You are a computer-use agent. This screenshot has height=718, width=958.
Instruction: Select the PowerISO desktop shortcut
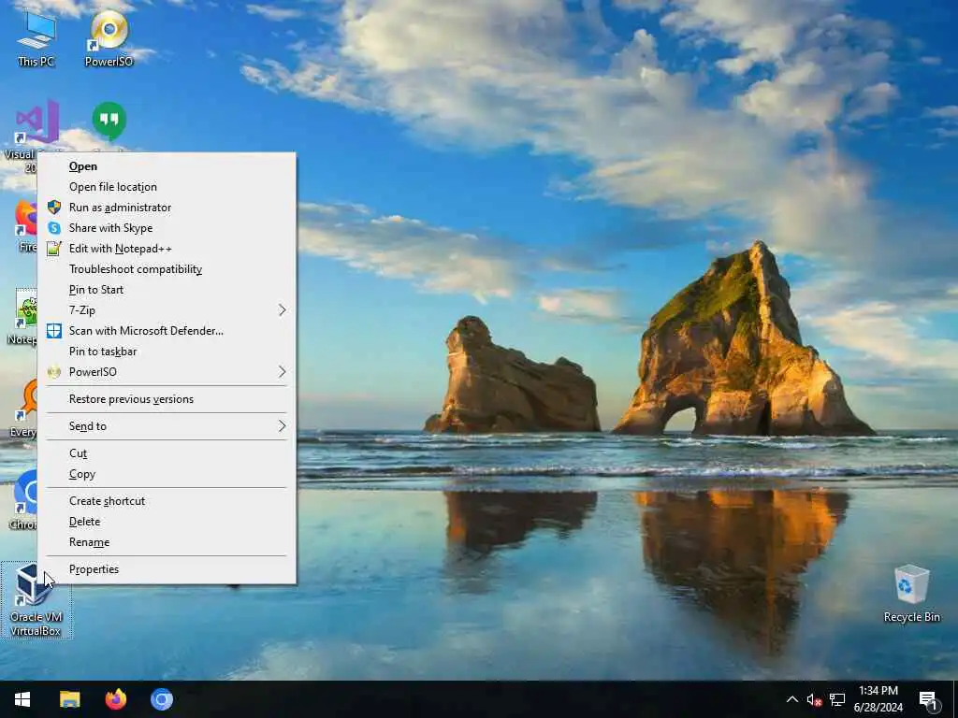tap(109, 38)
